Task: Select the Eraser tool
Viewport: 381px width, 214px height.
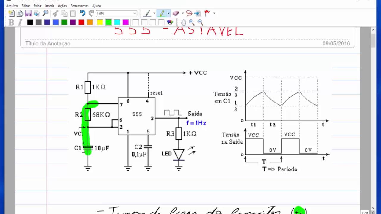Action: point(176,13)
